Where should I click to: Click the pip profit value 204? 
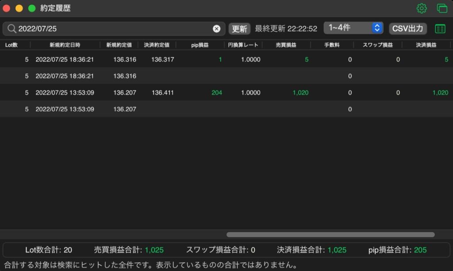[217, 93]
